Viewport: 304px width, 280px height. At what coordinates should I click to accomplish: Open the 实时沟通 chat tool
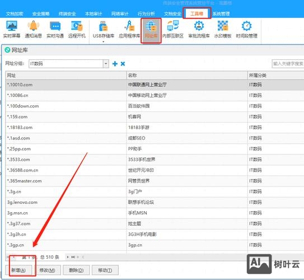click(x=55, y=29)
